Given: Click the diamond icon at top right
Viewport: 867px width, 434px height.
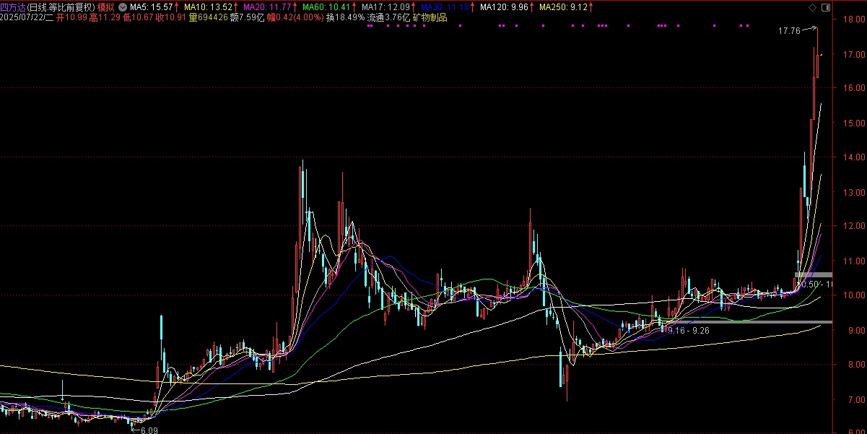Looking at the screenshot, I should [x=812, y=7].
